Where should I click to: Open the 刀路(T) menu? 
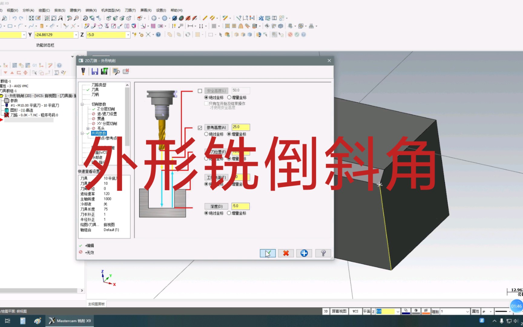(131, 10)
